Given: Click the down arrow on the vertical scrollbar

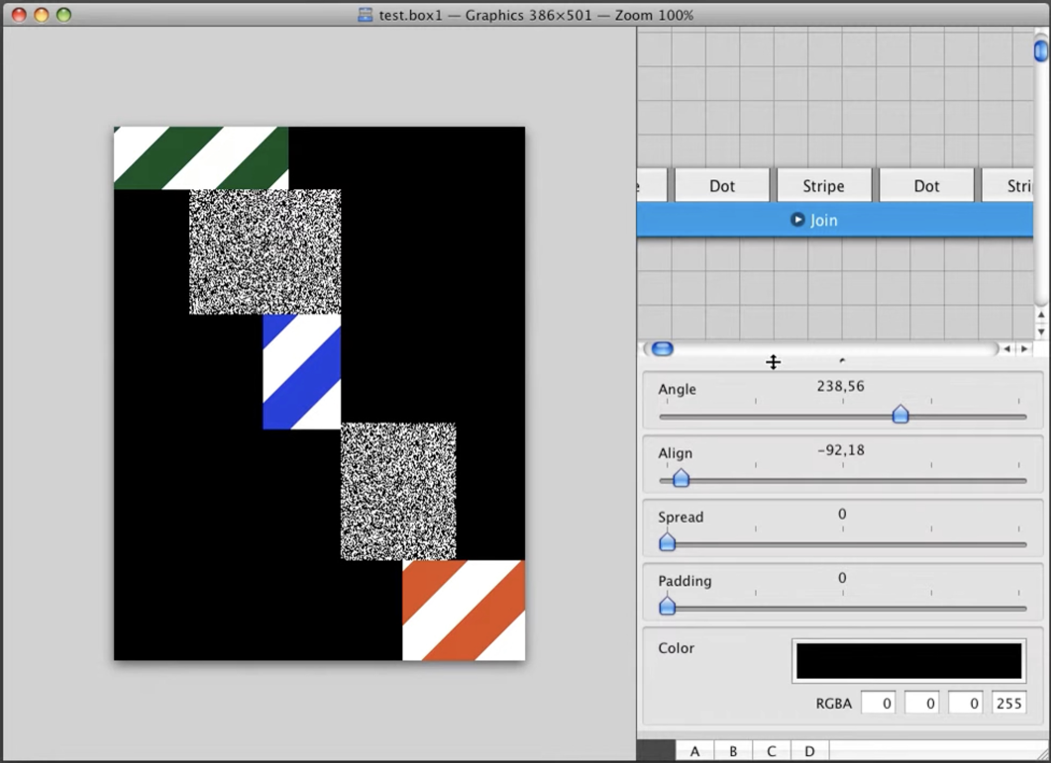Looking at the screenshot, I should coord(1041,332).
